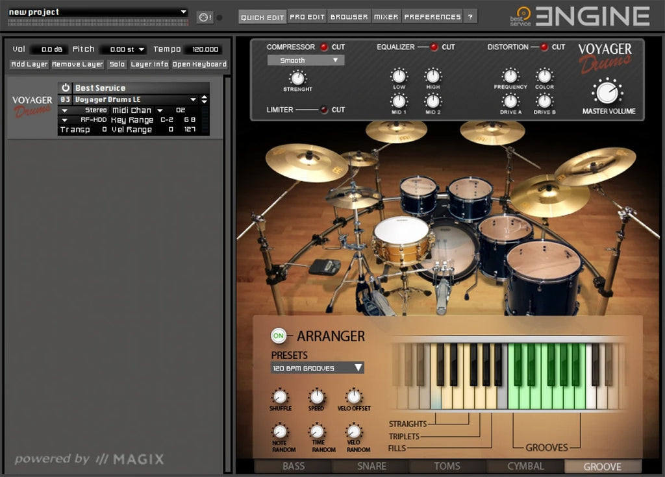Click the Master Volume knob
The image size is (665, 477).
[608, 92]
